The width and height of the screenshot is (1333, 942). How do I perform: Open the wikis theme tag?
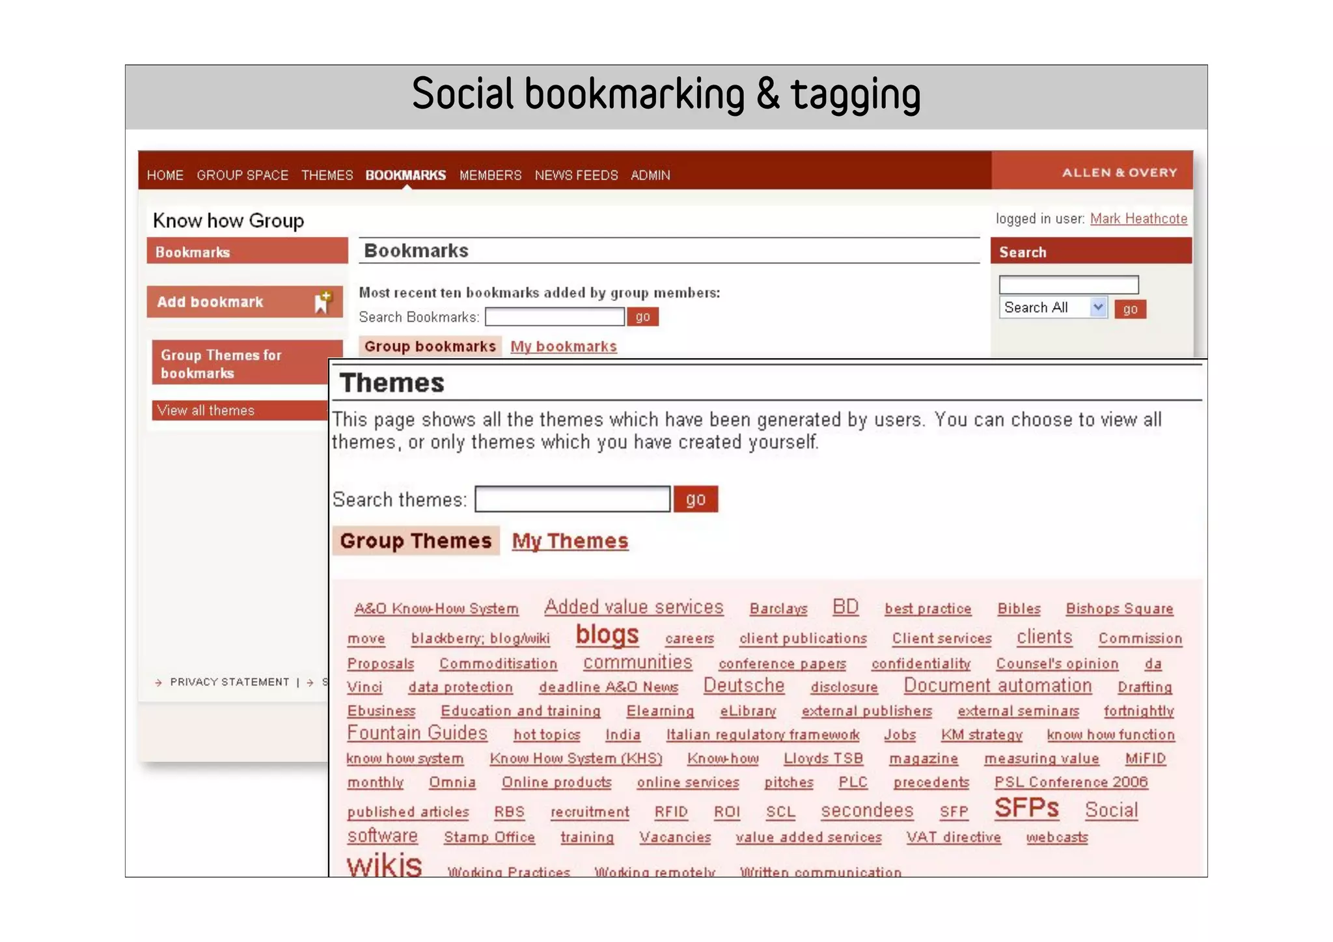point(384,865)
